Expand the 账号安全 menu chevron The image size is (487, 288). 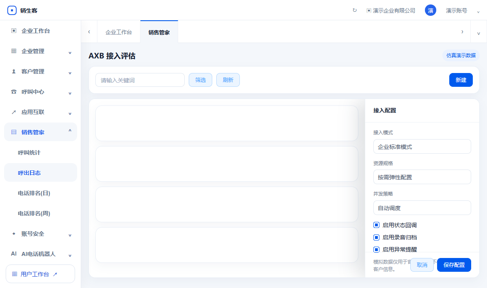pos(70,235)
